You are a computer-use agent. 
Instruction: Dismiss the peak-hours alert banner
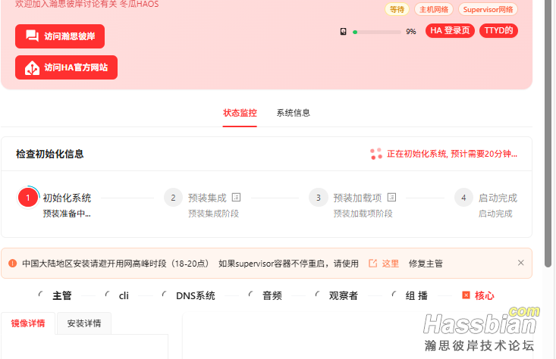click(x=520, y=263)
